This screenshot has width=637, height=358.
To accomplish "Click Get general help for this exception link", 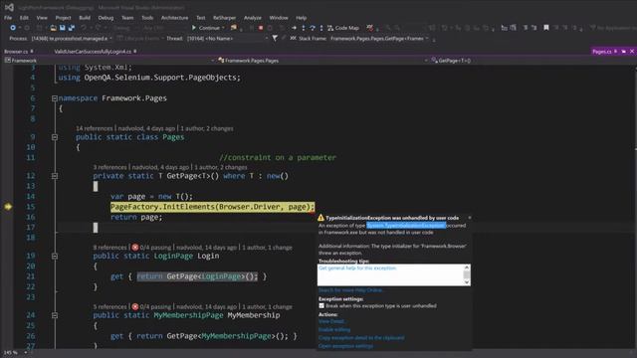I will [x=357, y=268].
